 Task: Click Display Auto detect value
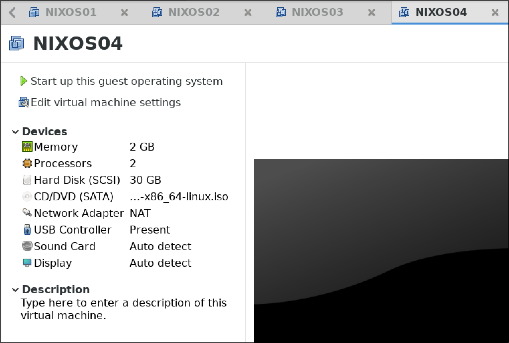tap(160, 263)
